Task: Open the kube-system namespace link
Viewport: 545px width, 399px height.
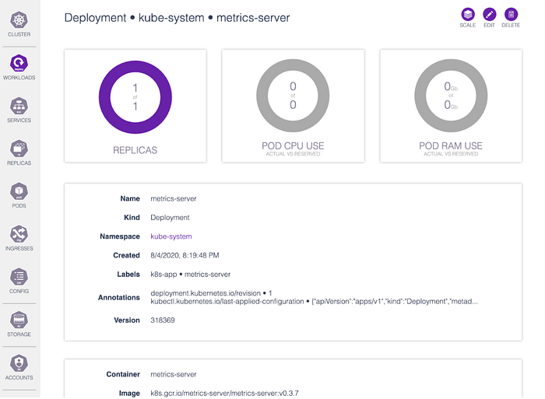Action: [x=171, y=236]
